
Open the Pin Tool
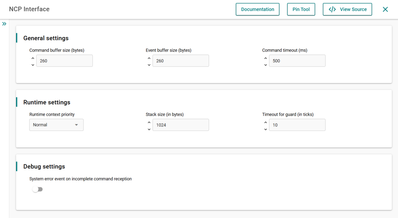(x=301, y=9)
